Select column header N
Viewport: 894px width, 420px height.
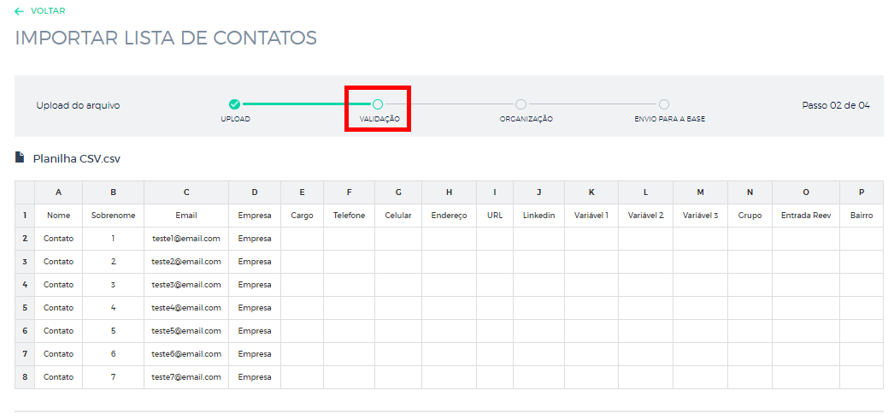750,192
